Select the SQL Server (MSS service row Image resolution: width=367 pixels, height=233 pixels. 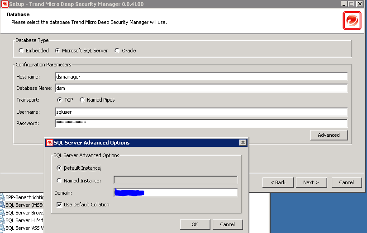tap(24, 205)
